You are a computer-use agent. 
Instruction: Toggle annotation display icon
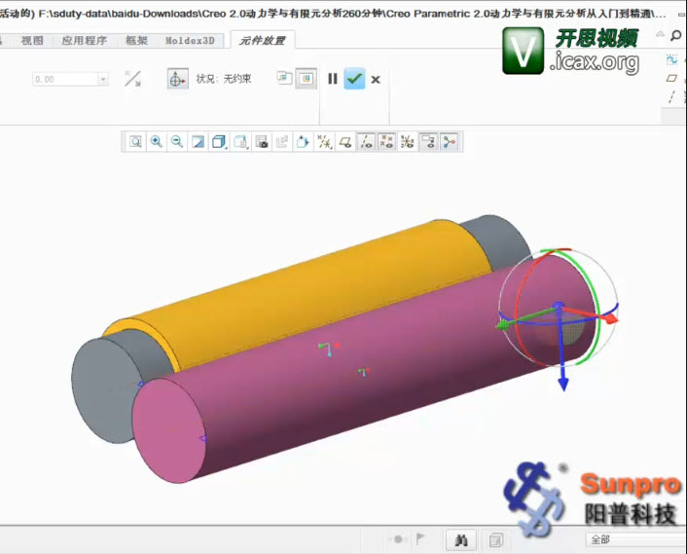click(428, 141)
